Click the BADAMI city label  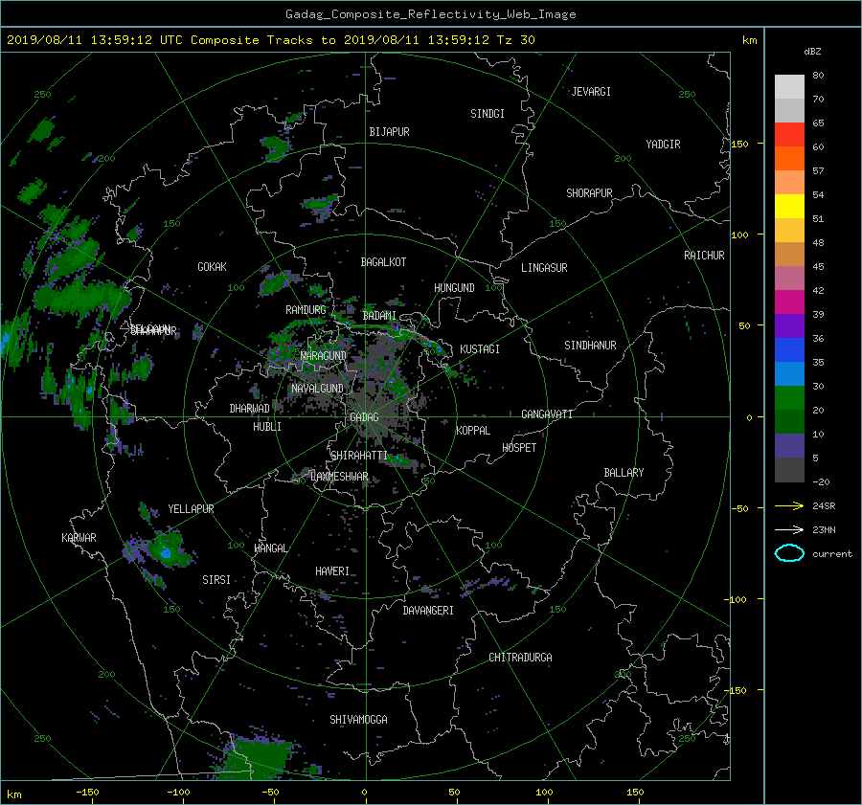pyautogui.click(x=379, y=316)
